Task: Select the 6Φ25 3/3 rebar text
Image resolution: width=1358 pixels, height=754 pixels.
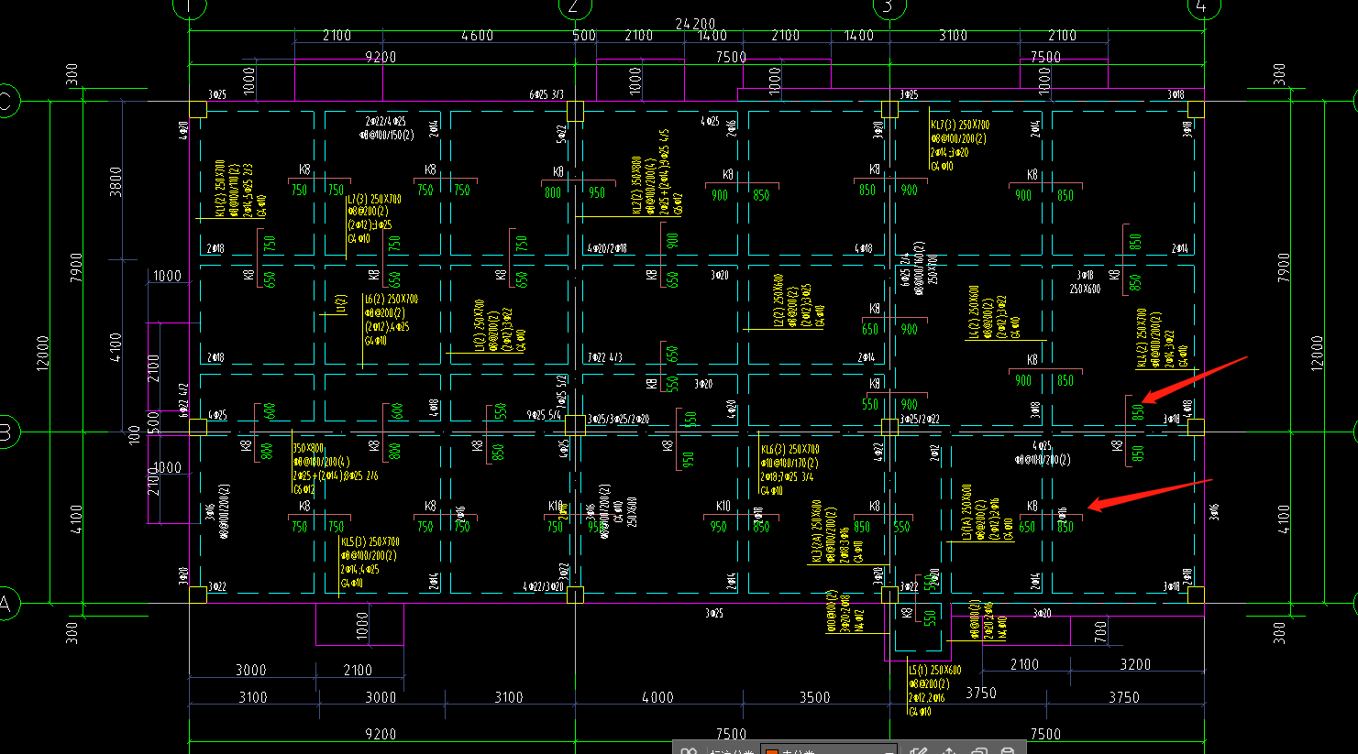Action: click(x=547, y=95)
